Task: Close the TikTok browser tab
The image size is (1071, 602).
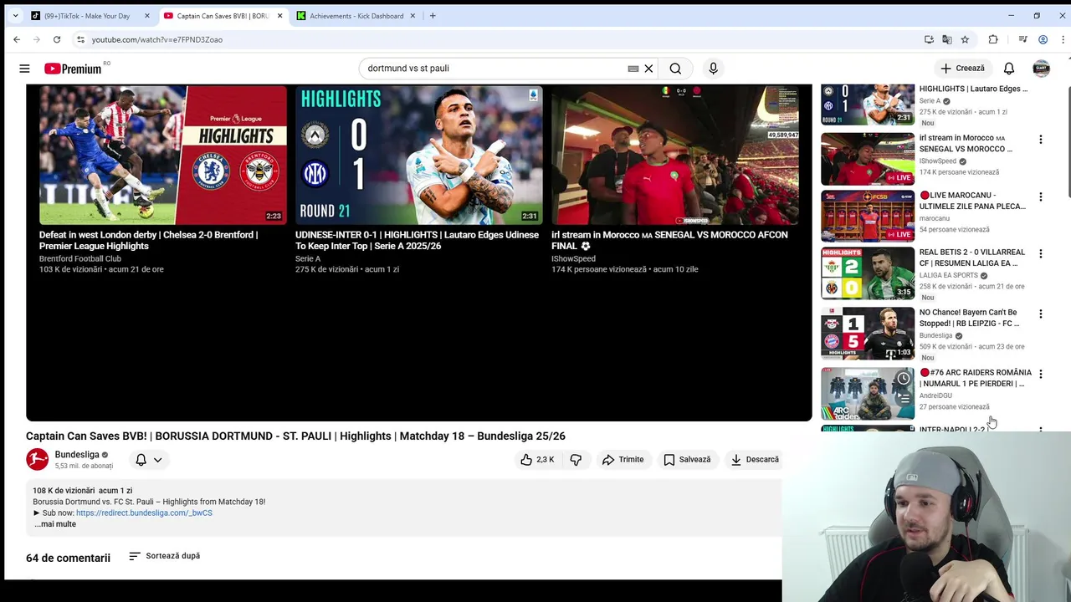Action: (x=146, y=16)
